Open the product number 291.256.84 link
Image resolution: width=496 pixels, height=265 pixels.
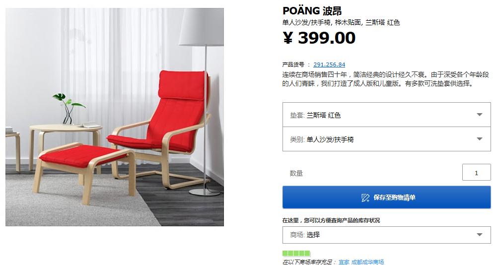point(329,65)
